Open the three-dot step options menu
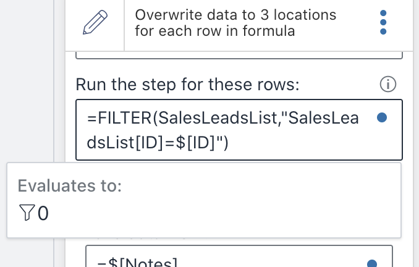This screenshot has width=419, height=267. pos(383,22)
